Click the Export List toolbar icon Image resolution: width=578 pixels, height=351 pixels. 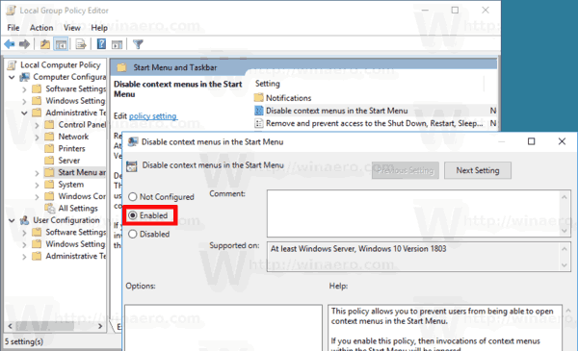click(x=81, y=44)
